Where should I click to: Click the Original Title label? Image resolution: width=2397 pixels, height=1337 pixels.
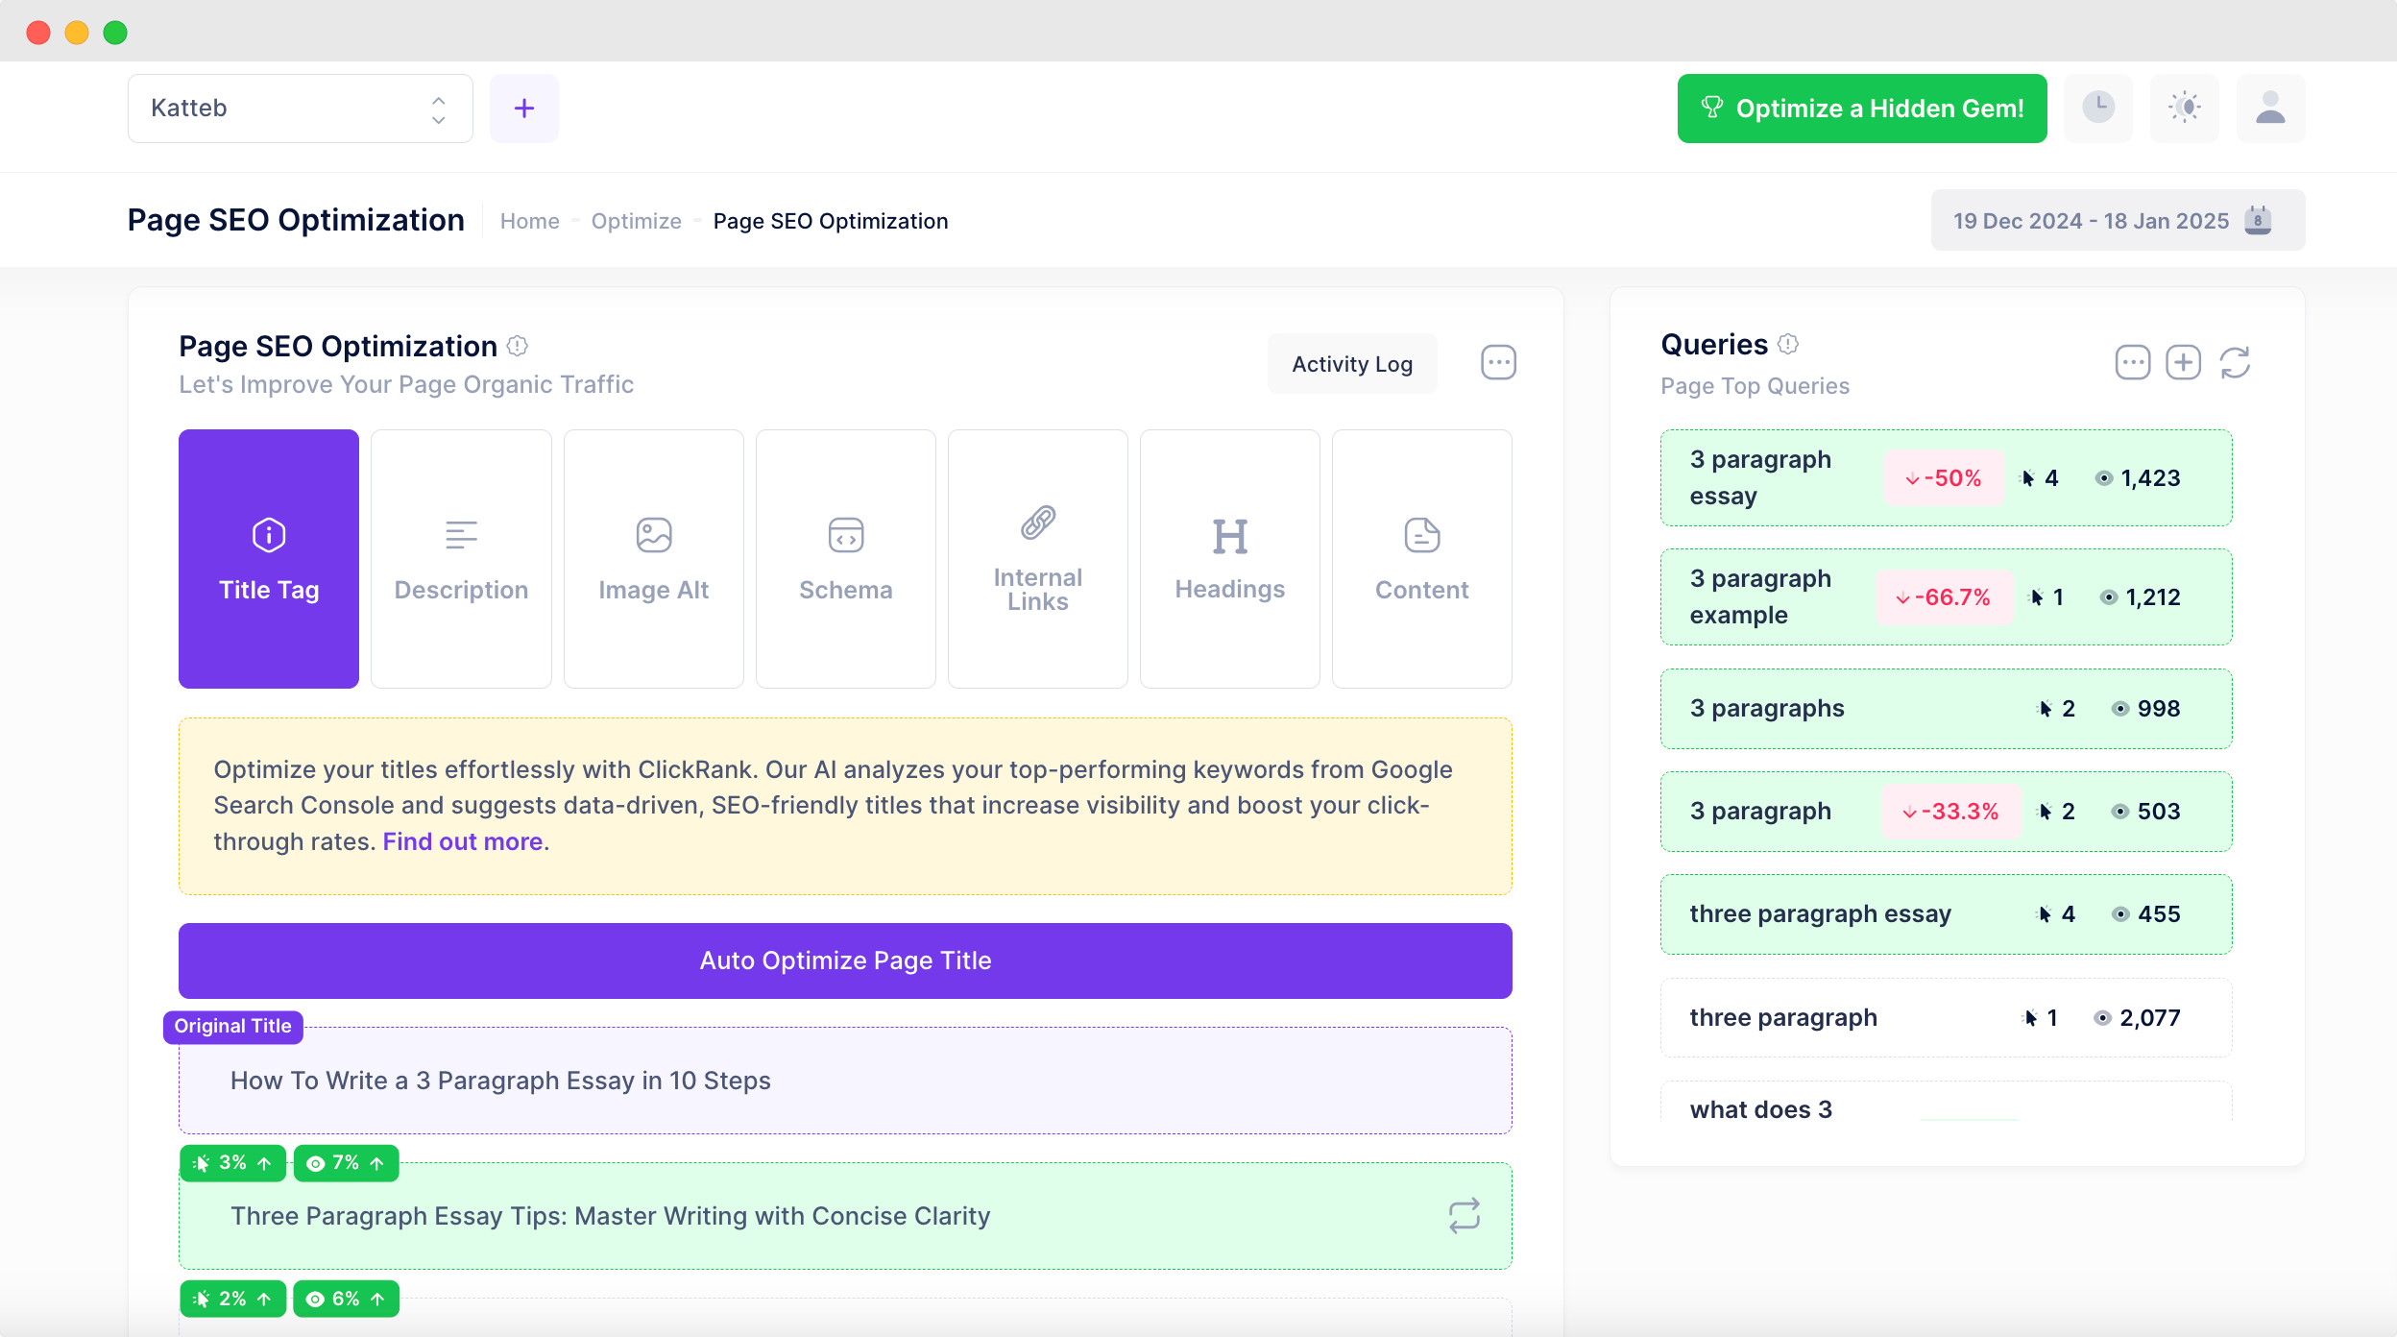[x=233, y=1026]
